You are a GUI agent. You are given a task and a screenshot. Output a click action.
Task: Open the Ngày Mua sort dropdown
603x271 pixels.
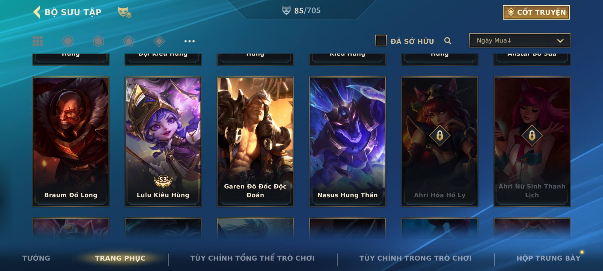(520, 41)
